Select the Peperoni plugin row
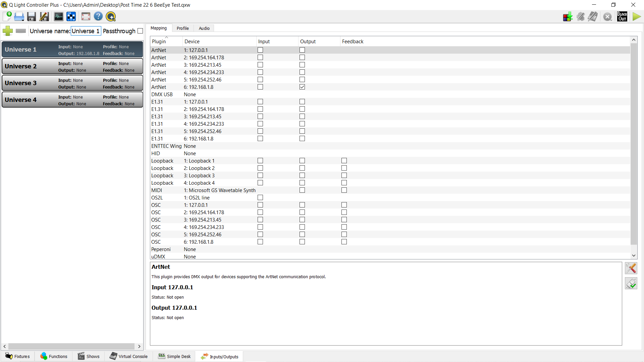Image resolution: width=644 pixels, height=362 pixels. (x=390, y=249)
